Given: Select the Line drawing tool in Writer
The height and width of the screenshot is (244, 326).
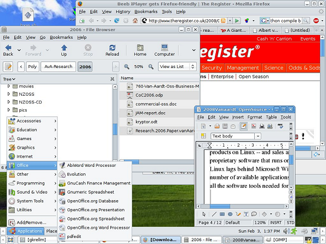Looking at the screenshot, I should [x=214, y=214].
